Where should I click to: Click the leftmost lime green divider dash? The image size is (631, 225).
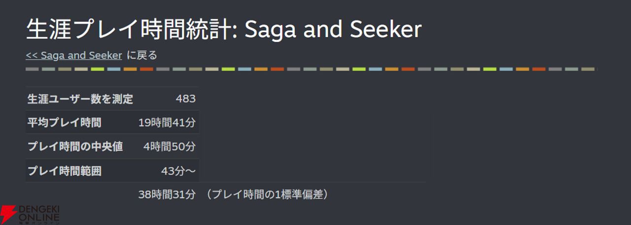point(97,69)
